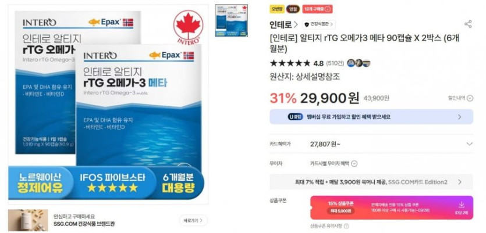Click the 오반장 yellow badge
Screen dimensions: 486x233
[x=276, y=9]
